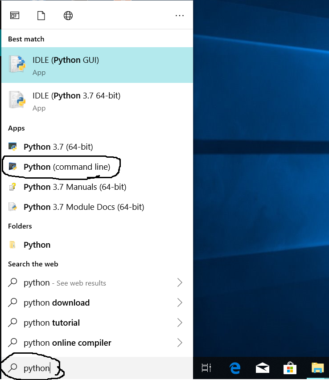The image size is (329, 380).
Task: Click Python 3.7 (64-bit) icon
Action: click(12, 147)
